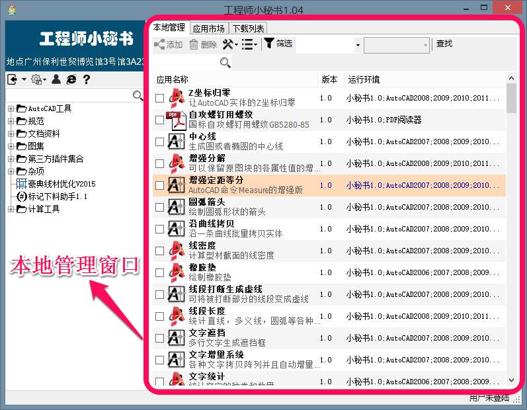Viewport: 527px width, 410px height.
Task: Click the tools wrench icon
Action: pos(228,44)
